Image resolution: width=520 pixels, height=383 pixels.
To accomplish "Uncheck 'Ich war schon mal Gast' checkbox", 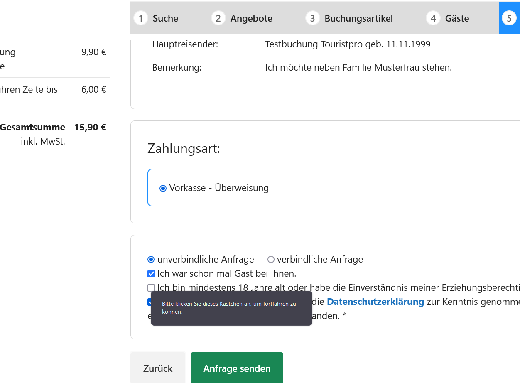I will (x=151, y=274).
